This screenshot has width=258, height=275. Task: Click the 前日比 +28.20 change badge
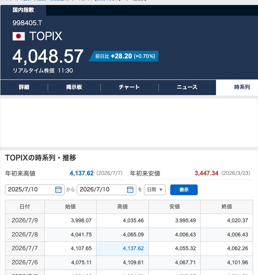(x=124, y=56)
